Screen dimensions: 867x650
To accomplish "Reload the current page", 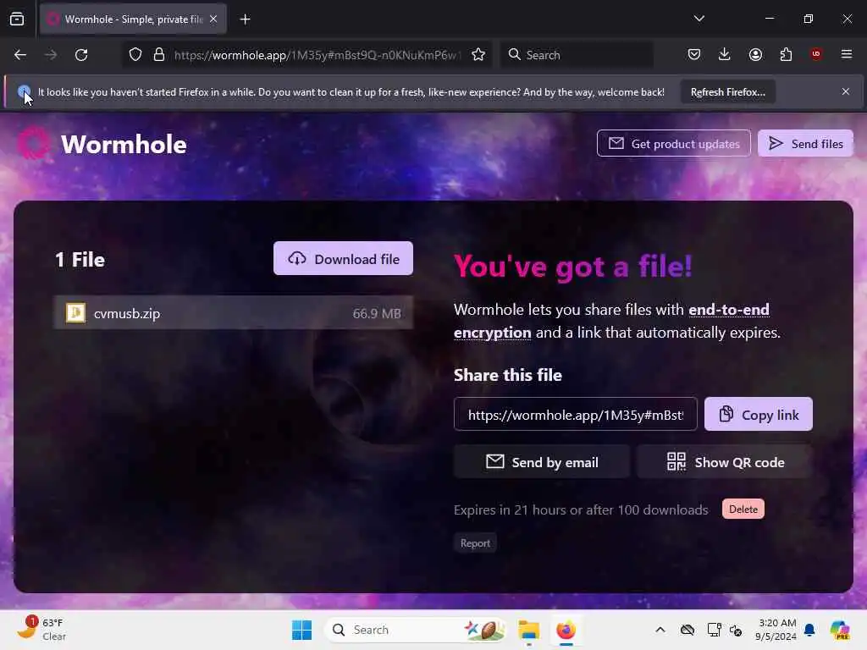I will tap(81, 55).
